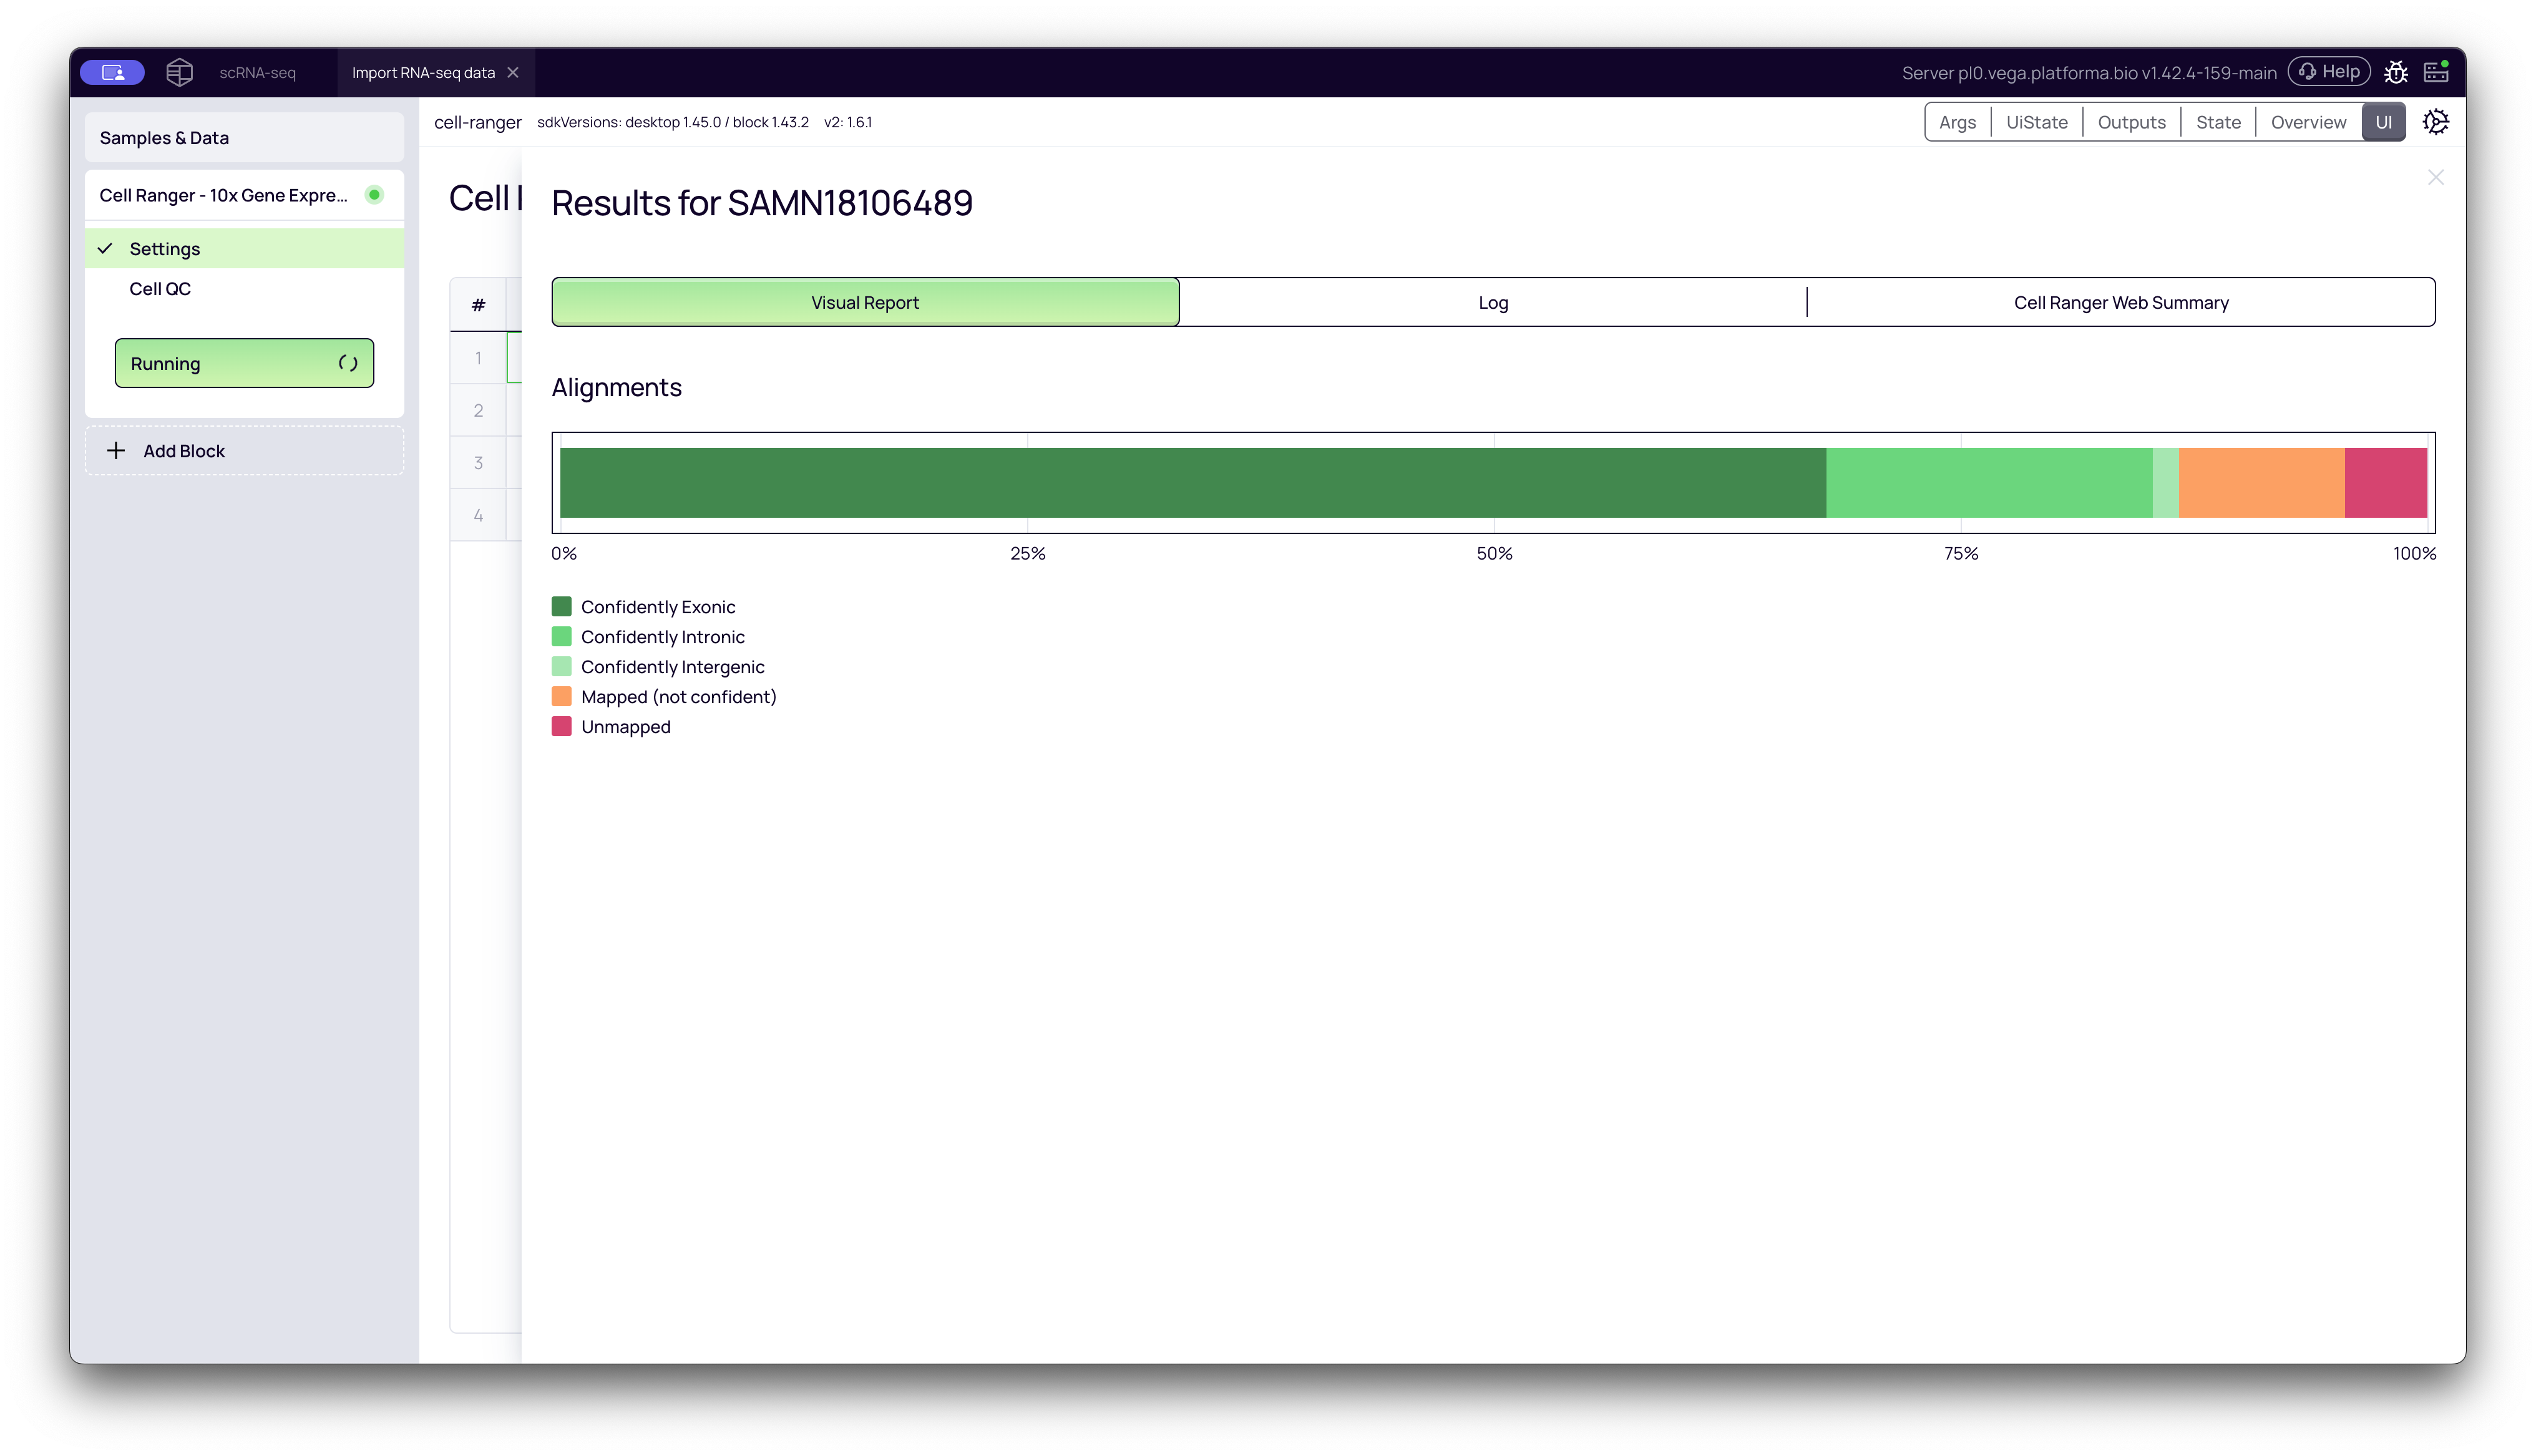The height and width of the screenshot is (1456, 2536).
Task: Click the server notifications icon with green dot
Action: tap(2437, 71)
